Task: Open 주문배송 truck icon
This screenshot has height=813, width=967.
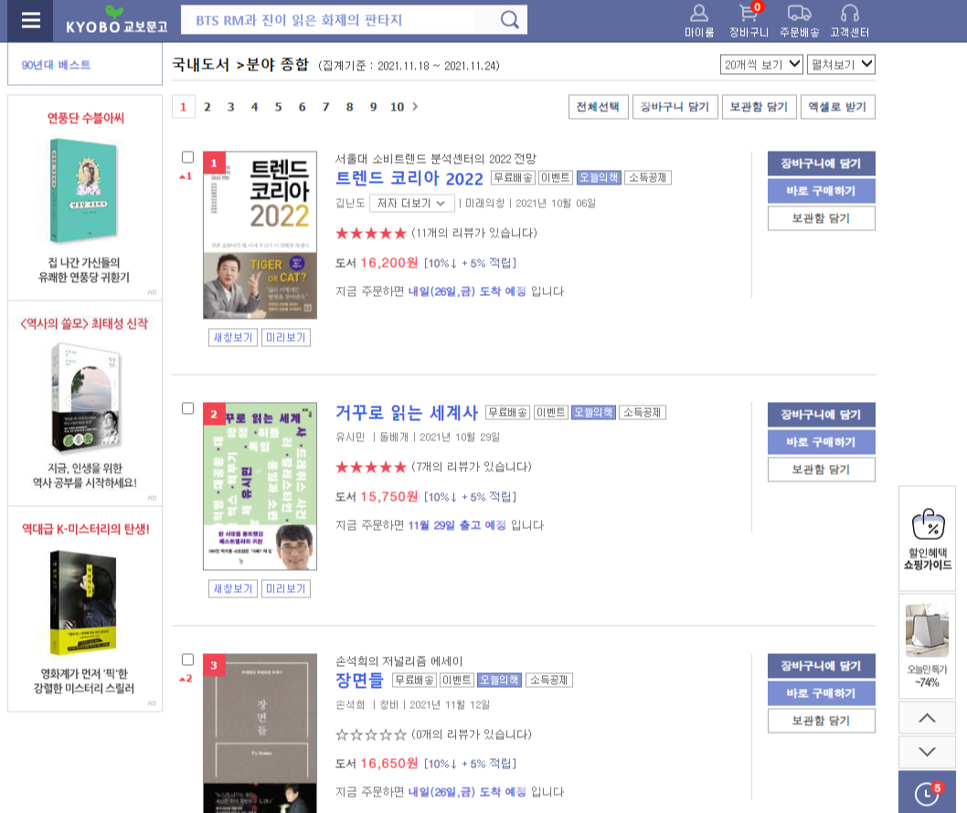Action: (799, 21)
